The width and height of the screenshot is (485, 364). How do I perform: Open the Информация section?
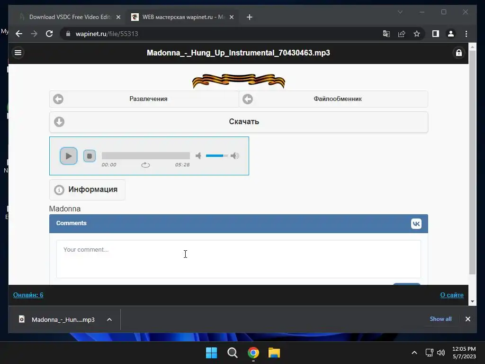pos(87,190)
